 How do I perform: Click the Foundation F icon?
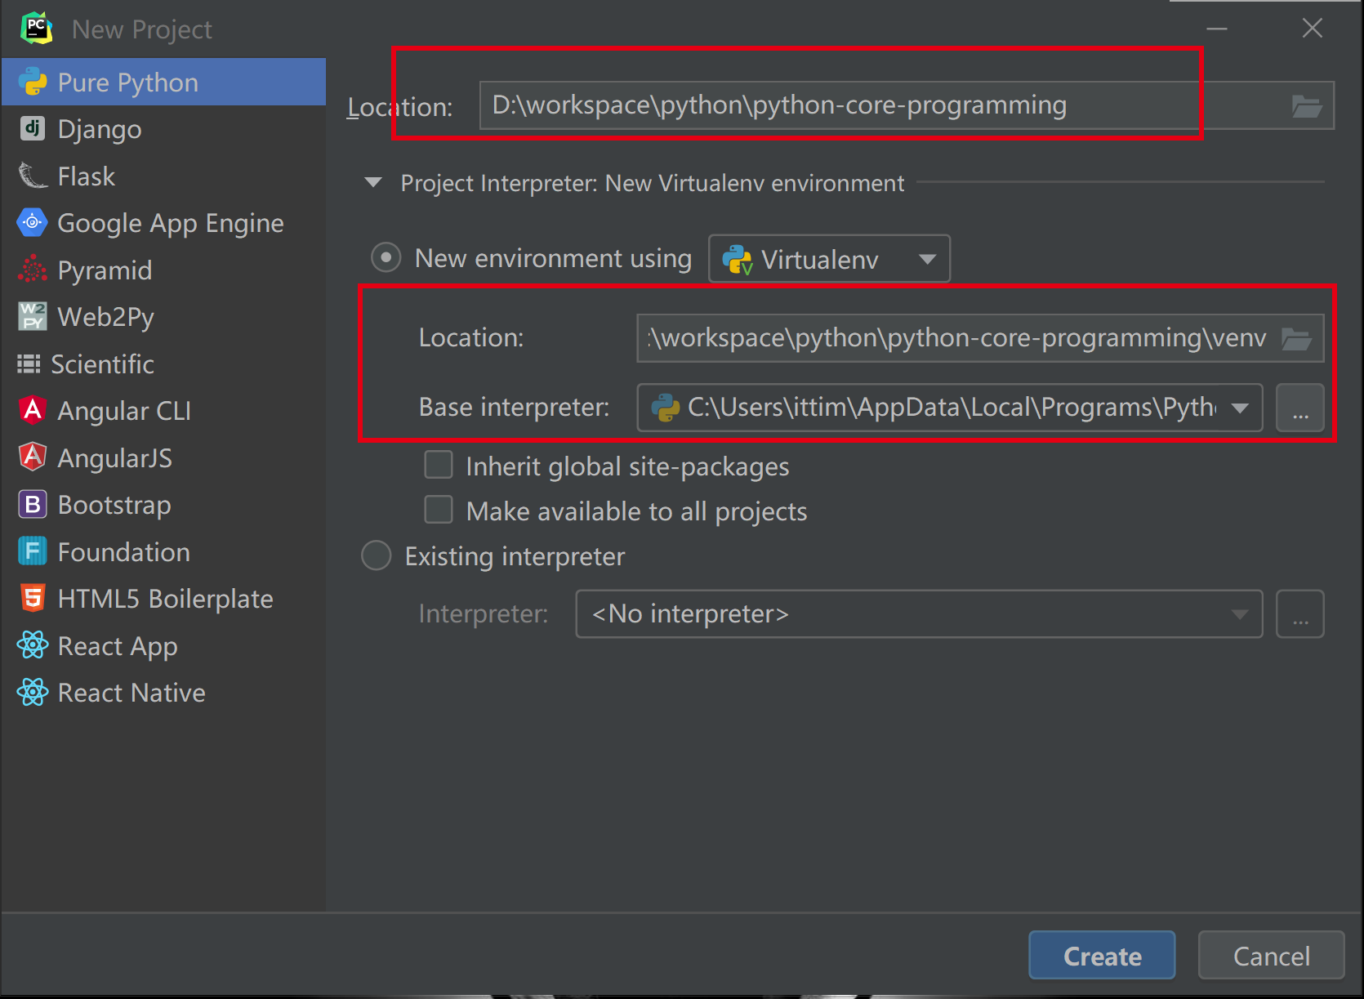pos(33,551)
